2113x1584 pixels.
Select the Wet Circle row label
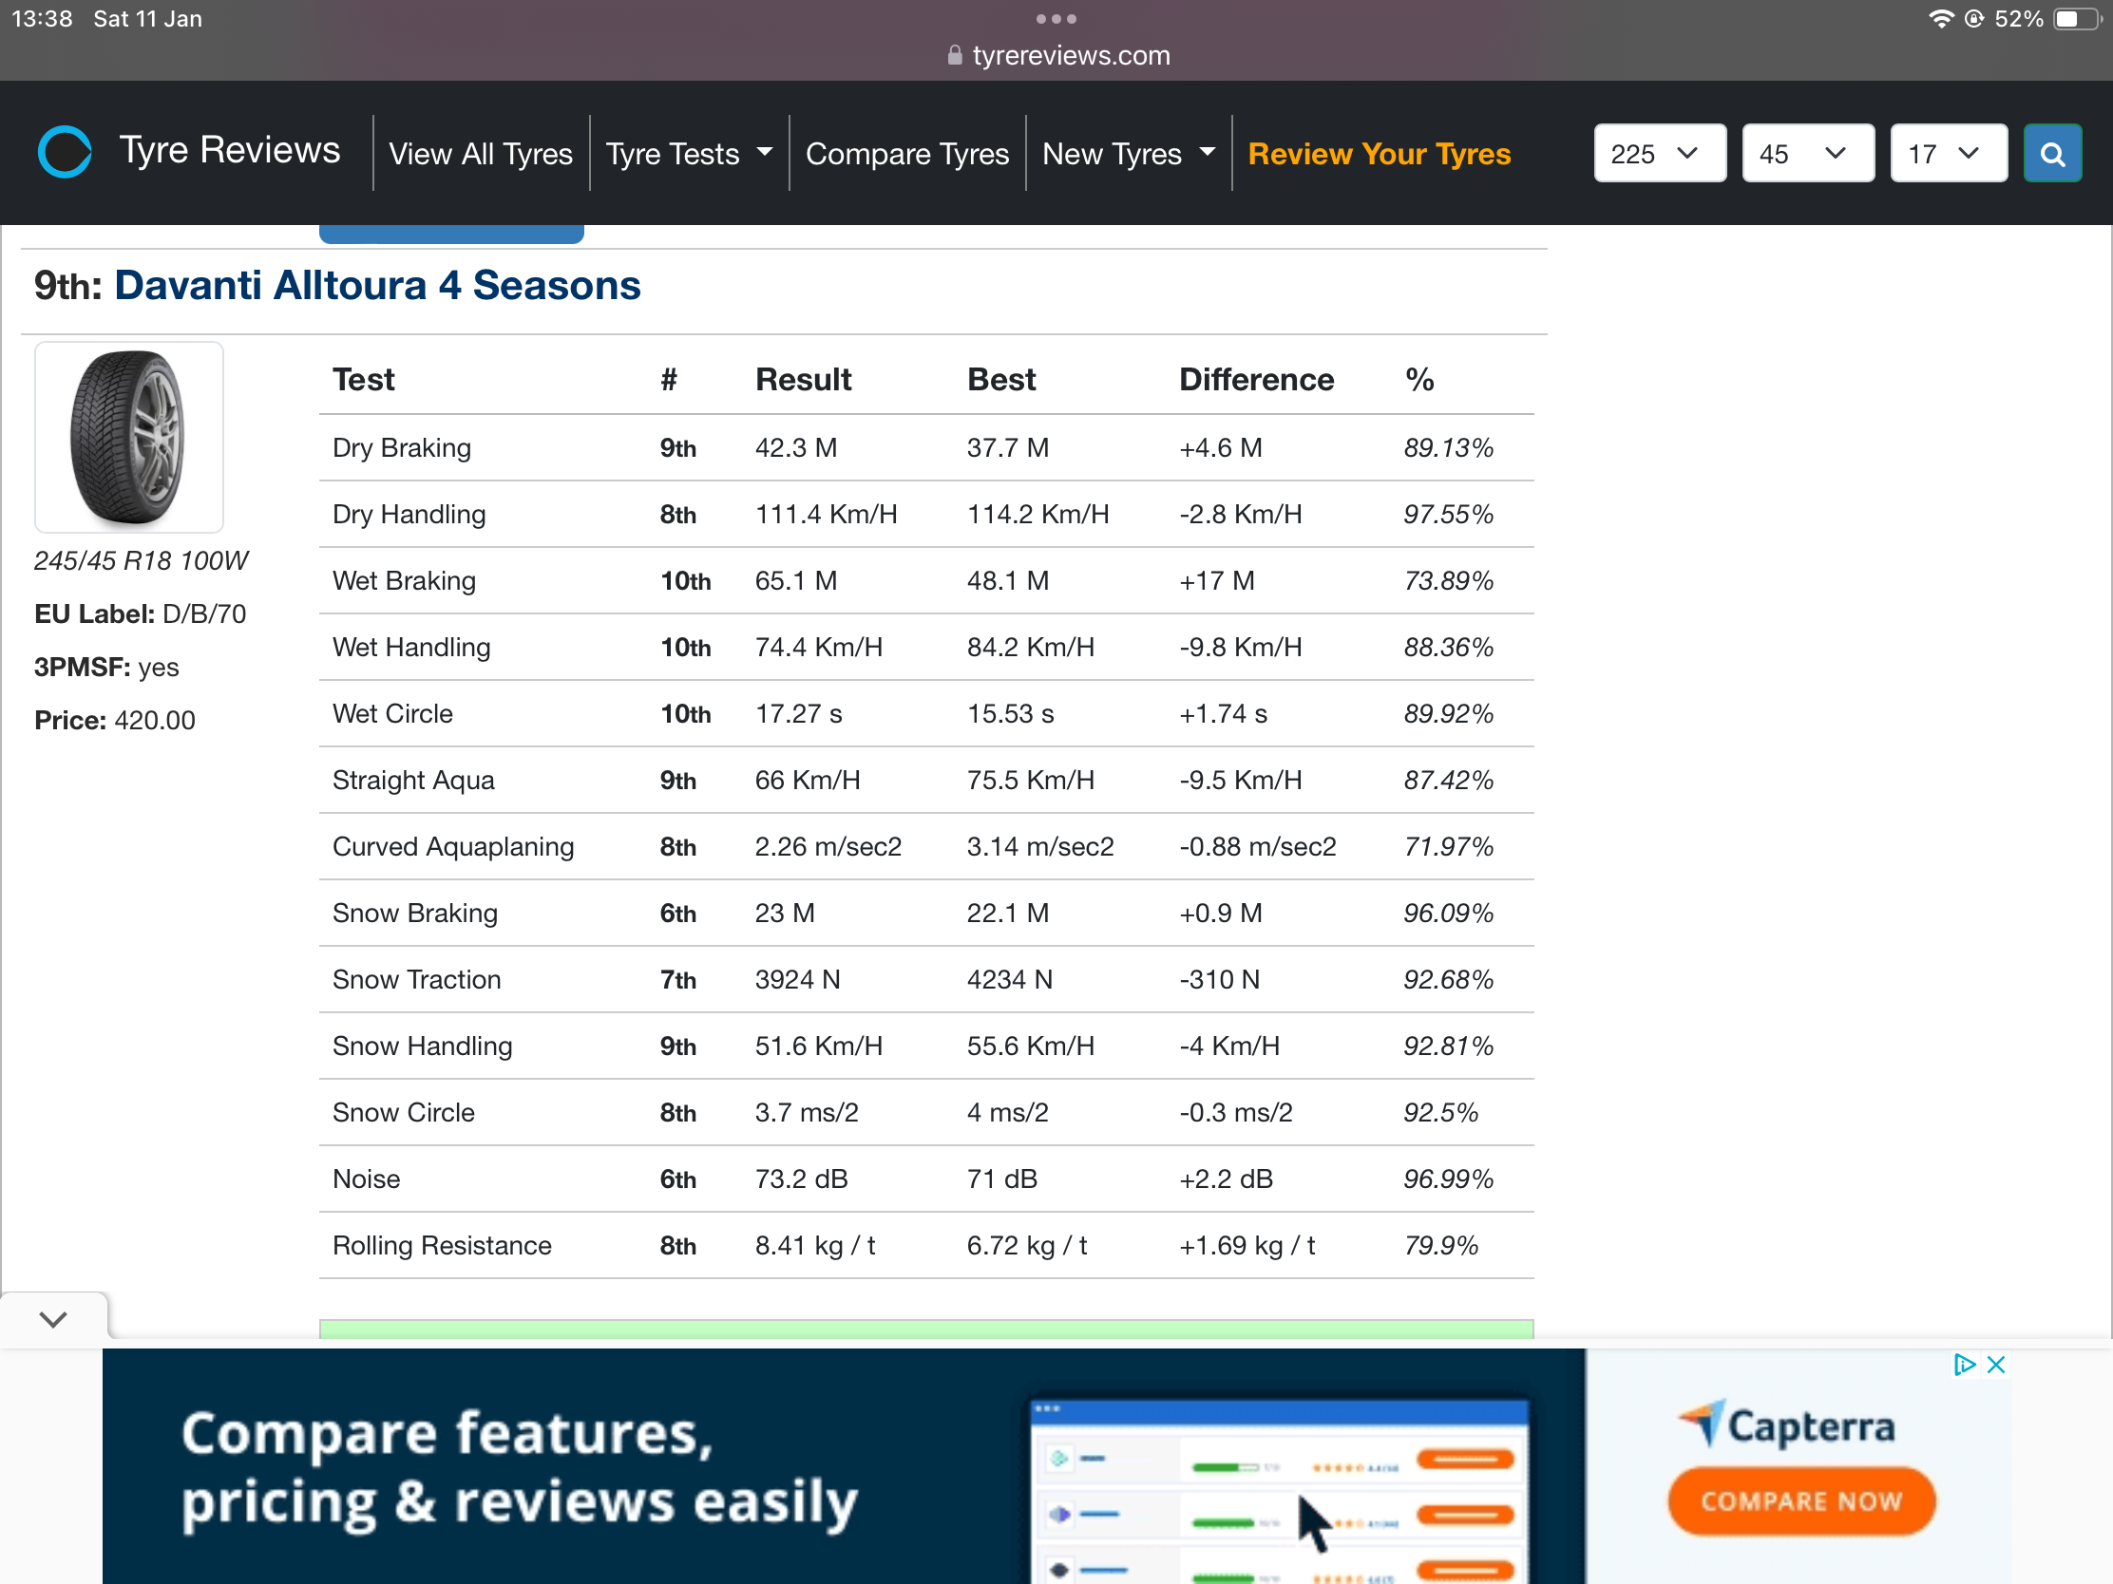[x=392, y=713]
